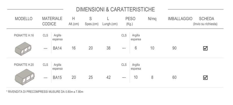Click the PIGNATTE H.20 model label
Image resolution: width=233 pixels, height=105 pixels.
[x=24, y=65]
